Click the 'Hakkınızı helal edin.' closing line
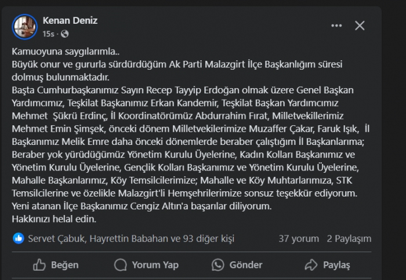 (53, 219)
